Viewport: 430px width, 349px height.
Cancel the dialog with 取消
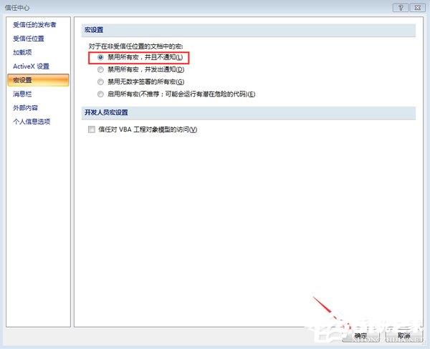click(x=403, y=335)
